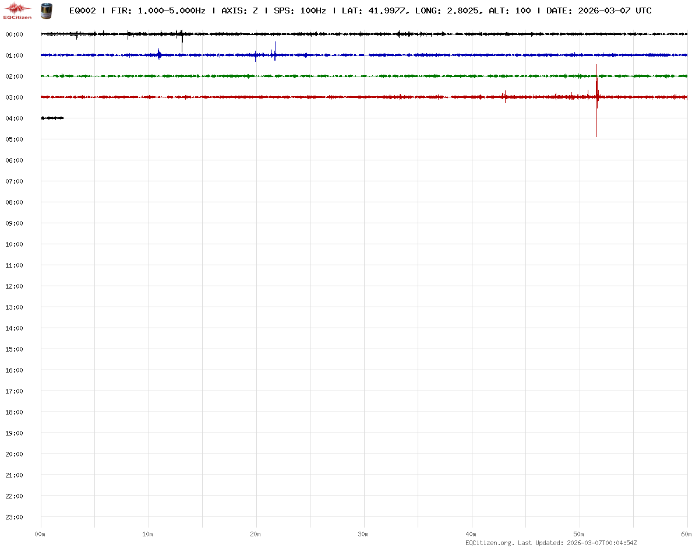
Task: Click the green 02:00 seismic trace line
Action: click(x=349, y=76)
